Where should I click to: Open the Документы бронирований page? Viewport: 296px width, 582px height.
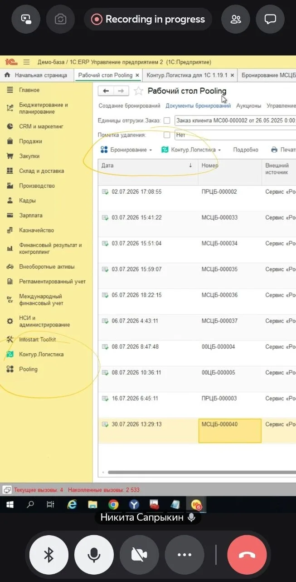pyautogui.click(x=198, y=106)
